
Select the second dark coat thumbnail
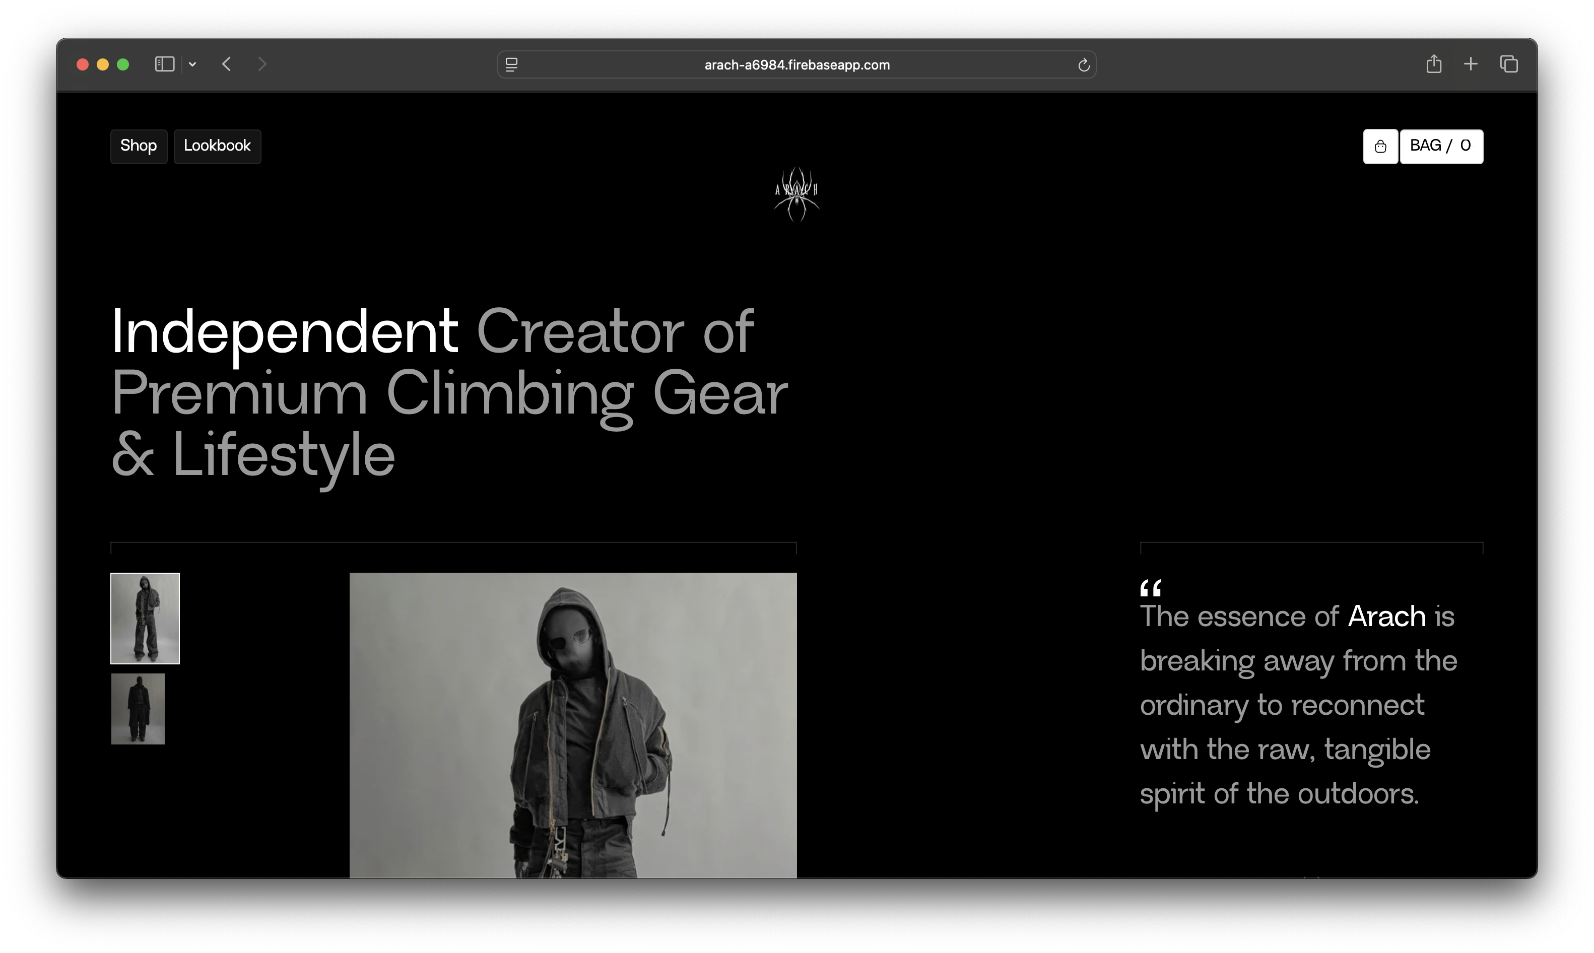(x=138, y=708)
